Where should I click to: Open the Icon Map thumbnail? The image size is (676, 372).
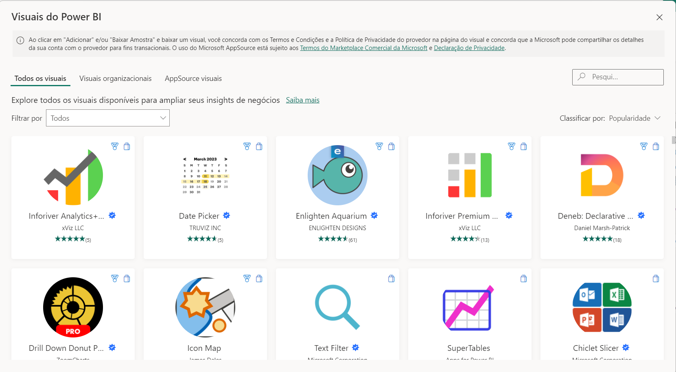click(x=205, y=307)
